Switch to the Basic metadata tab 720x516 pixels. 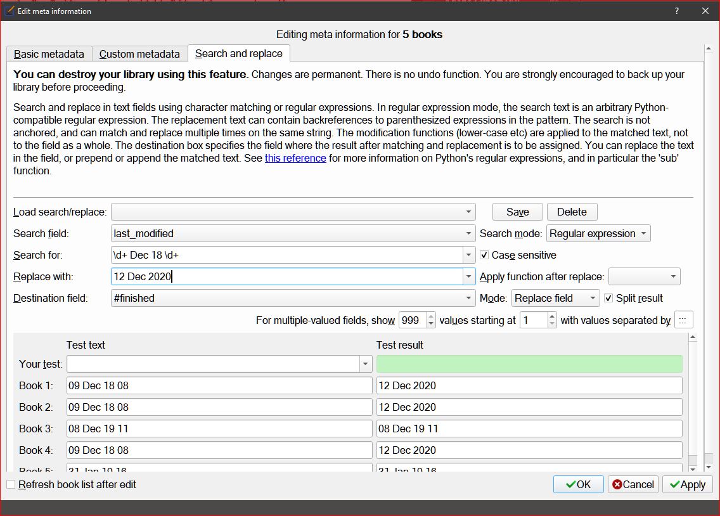[x=49, y=54]
